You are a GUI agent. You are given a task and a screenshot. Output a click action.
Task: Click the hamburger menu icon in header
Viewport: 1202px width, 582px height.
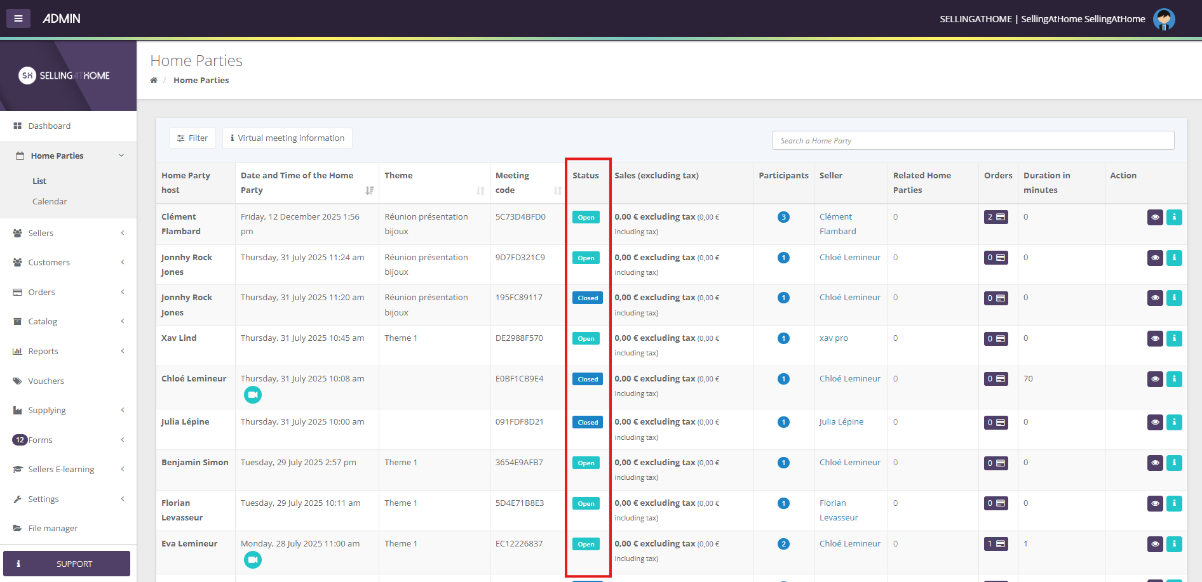point(18,18)
